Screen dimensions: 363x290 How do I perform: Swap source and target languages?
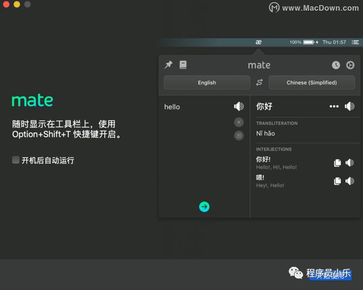(x=259, y=83)
